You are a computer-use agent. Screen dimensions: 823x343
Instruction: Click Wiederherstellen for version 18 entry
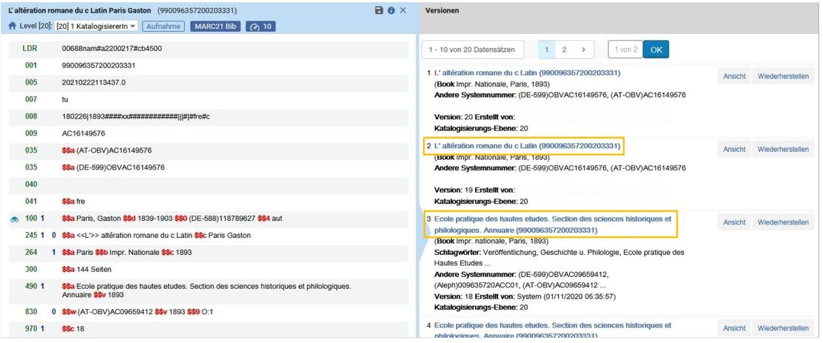pos(783,222)
